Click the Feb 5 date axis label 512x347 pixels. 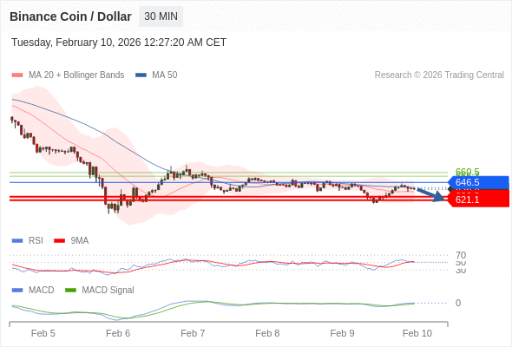pos(43,333)
